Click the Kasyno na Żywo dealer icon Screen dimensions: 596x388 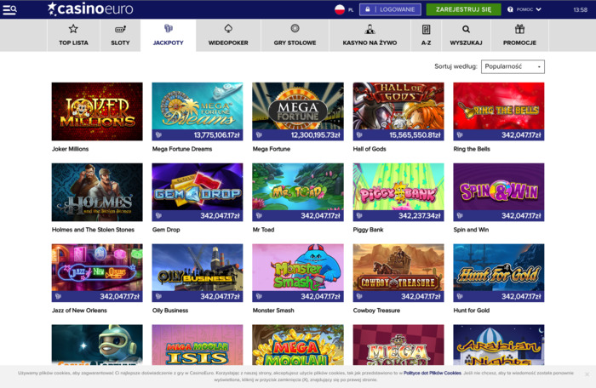tap(370, 29)
